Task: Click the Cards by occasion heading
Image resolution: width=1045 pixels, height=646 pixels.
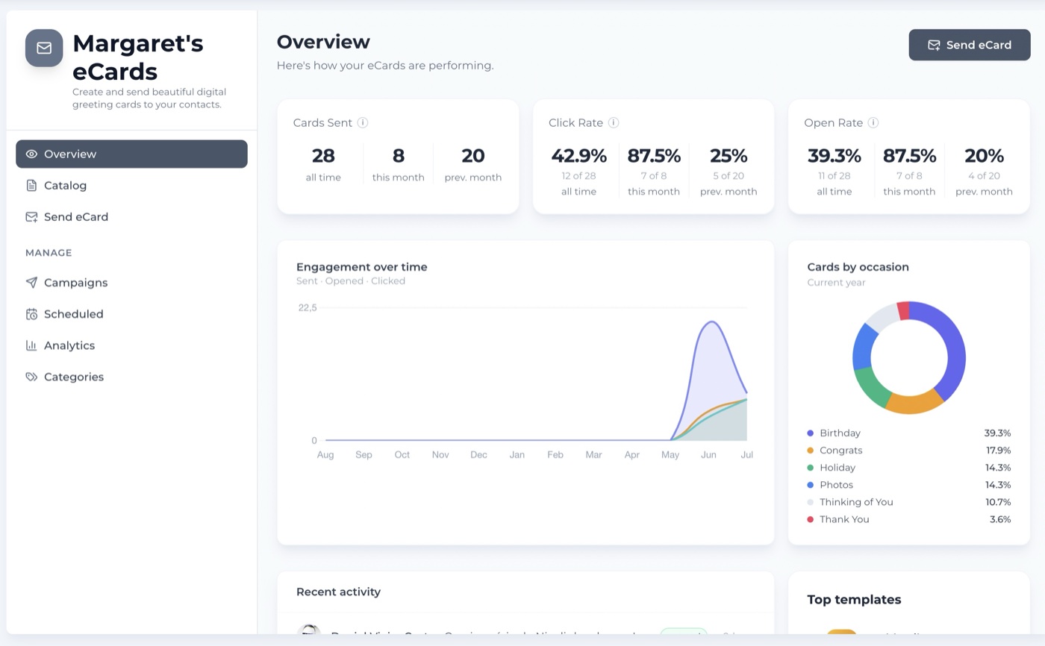Action: 858,267
